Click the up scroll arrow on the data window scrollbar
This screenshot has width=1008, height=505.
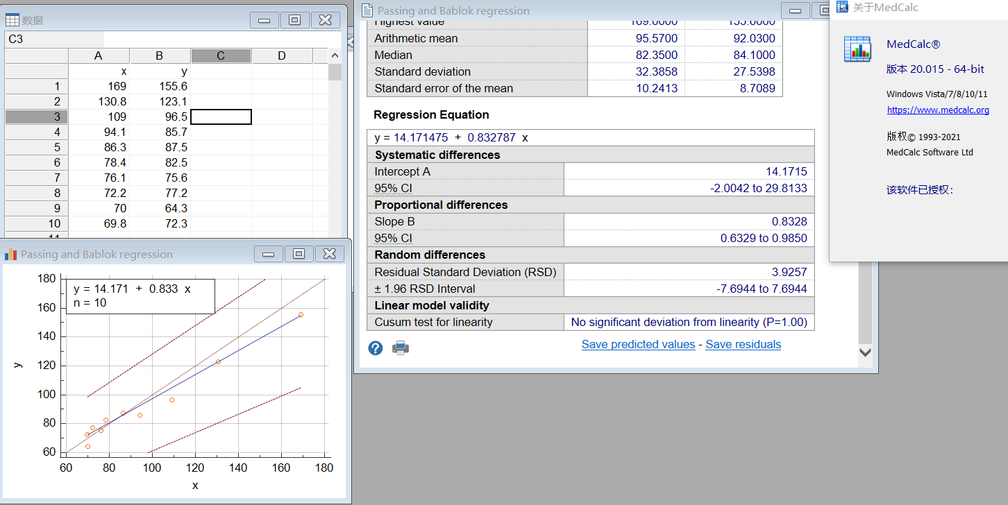pos(335,55)
